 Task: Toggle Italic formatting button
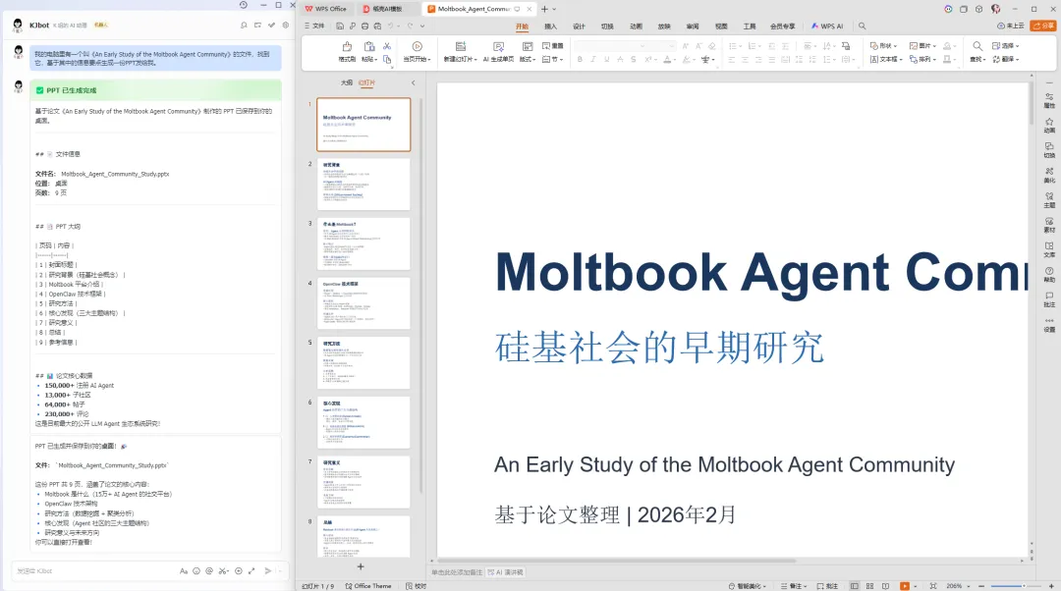(x=593, y=60)
